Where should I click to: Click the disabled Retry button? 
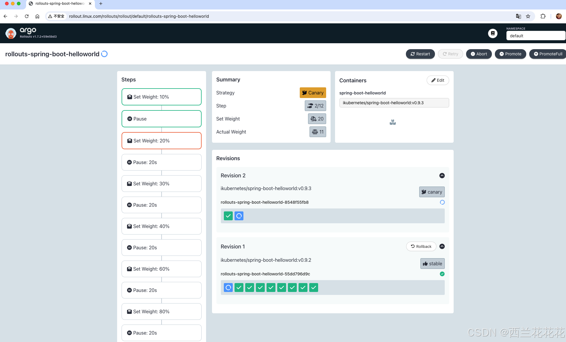click(x=450, y=54)
